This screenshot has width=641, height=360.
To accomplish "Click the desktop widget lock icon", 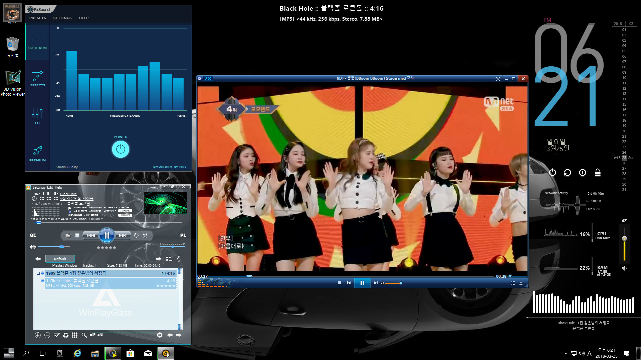I will point(598,172).
